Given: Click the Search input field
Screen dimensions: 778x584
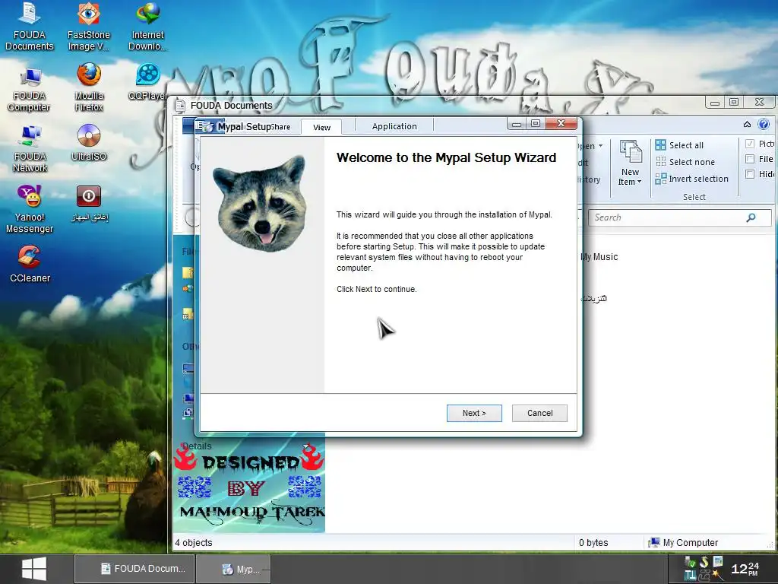Looking at the screenshot, I should [680, 217].
